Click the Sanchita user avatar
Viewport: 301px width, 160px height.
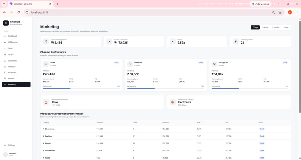(6, 154)
